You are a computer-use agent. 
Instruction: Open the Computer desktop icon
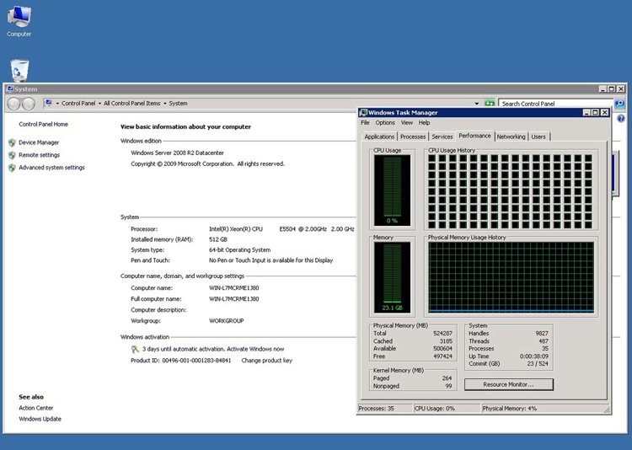click(19, 21)
